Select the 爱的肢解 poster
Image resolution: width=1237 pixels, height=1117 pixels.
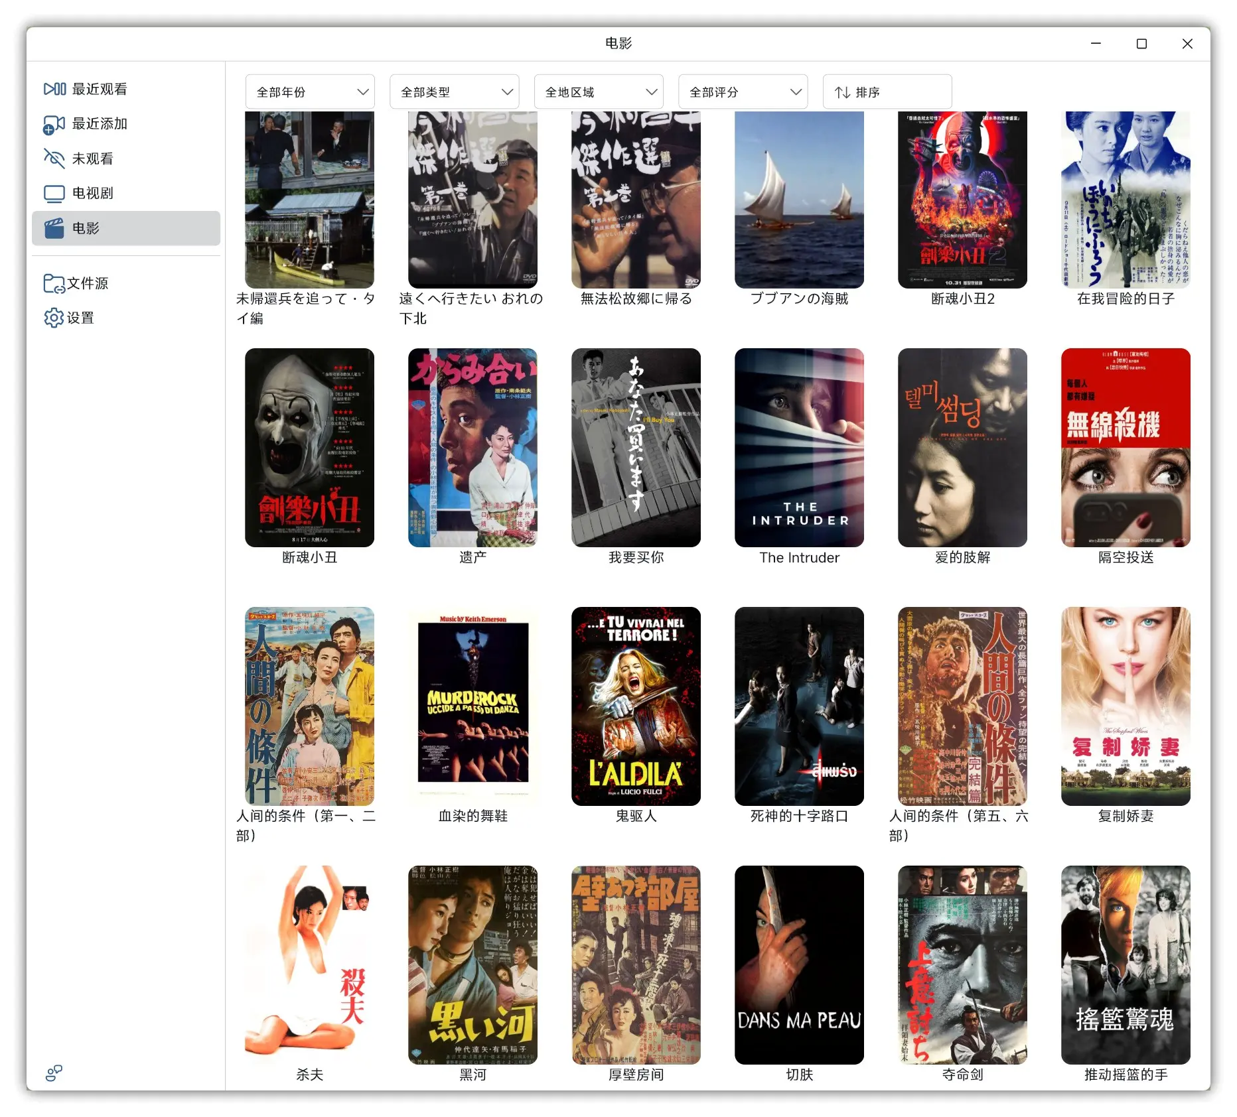(x=962, y=448)
